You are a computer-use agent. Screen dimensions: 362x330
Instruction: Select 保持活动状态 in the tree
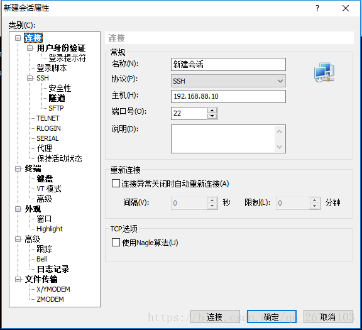(x=59, y=158)
